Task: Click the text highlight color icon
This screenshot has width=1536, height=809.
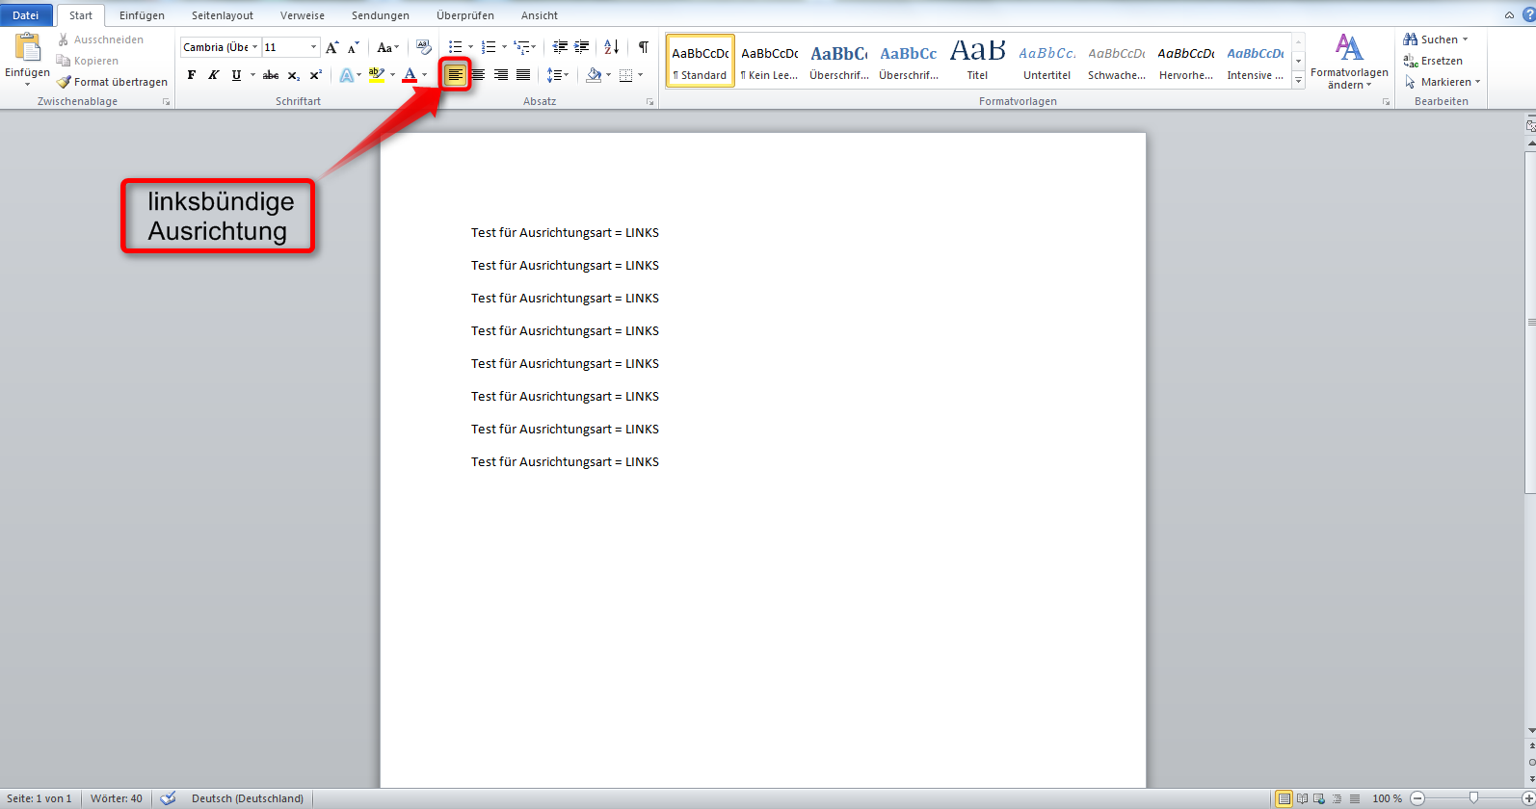Action: 377,75
